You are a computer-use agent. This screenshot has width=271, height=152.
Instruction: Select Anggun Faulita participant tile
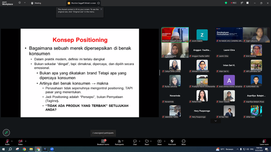click(202, 50)
